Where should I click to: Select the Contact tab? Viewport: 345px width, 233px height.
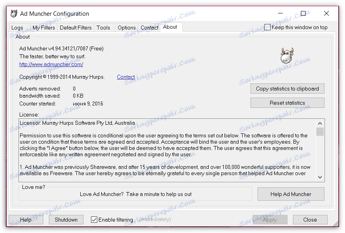tap(149, 28)
